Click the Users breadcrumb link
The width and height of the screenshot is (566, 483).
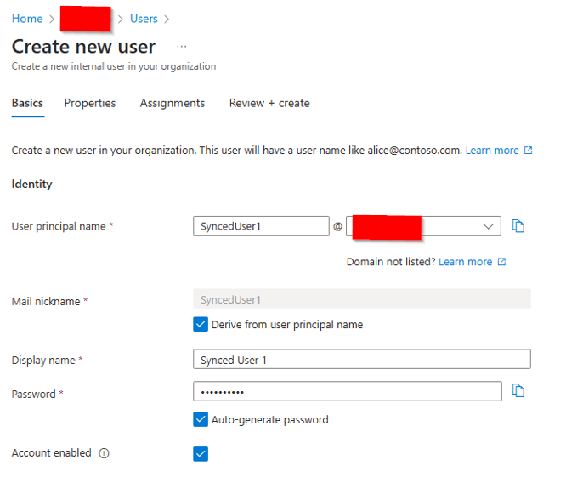144,19
